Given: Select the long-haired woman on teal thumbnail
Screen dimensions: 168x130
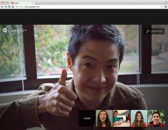Looking at the screenshot, I should pyautogui.click(x=139, y=118).
